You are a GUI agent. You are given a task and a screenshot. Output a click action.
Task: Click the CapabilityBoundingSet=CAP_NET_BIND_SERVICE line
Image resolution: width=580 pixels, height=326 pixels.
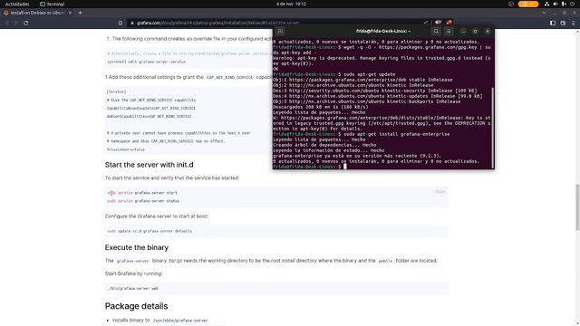(151, 109)
